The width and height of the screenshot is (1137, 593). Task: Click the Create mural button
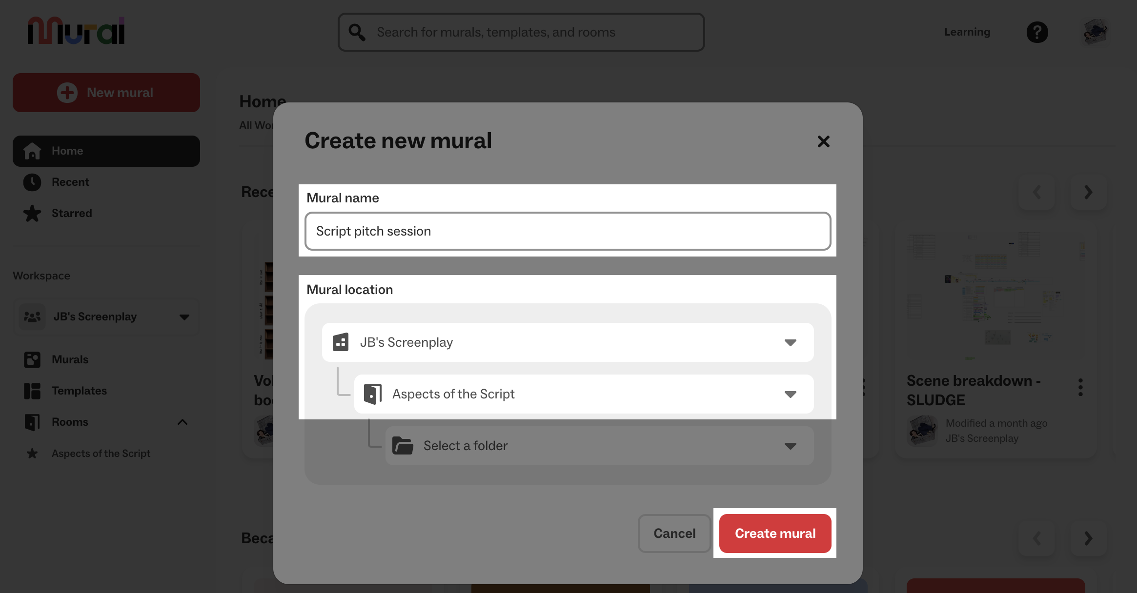tap(775, 533)
